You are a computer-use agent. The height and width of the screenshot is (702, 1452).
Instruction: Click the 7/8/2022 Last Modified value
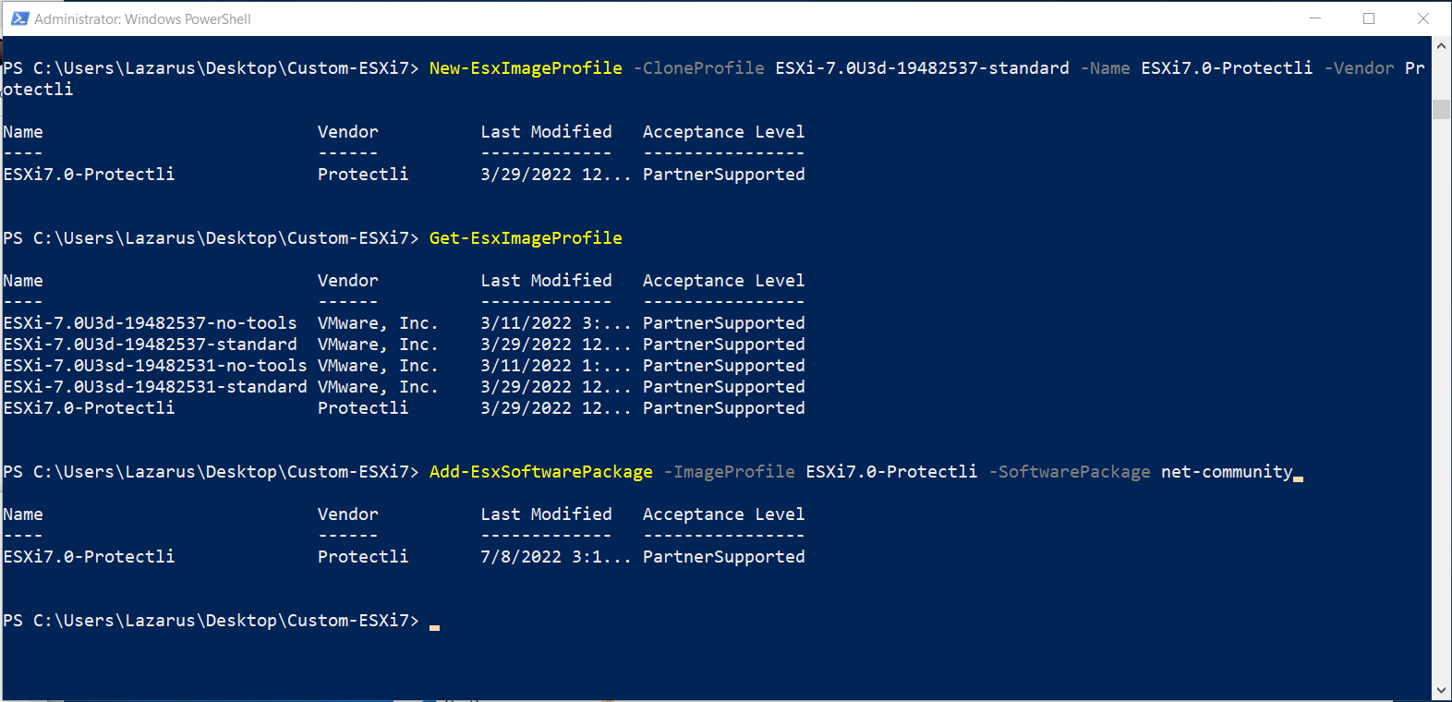tap(521, 556)
